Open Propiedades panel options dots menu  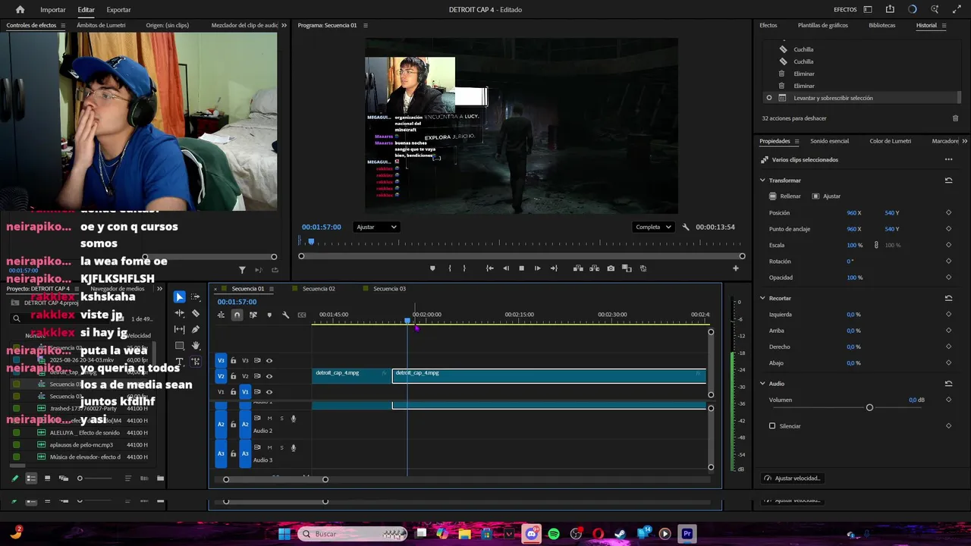pyautogui.click(x=948, y=160)
